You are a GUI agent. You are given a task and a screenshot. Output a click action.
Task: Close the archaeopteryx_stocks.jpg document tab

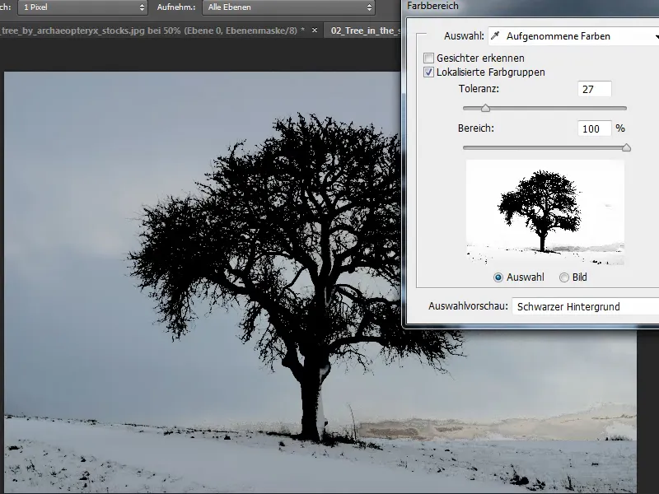click(x=315, y=30)
